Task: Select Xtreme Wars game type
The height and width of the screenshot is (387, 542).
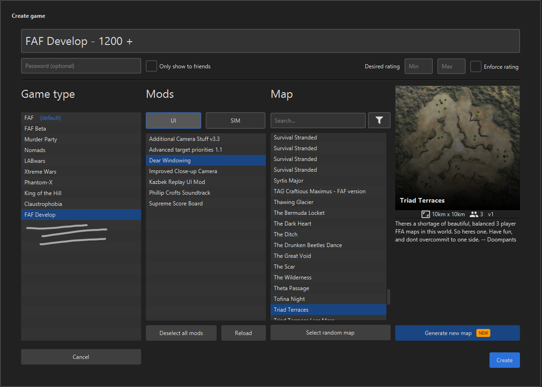Action: coord(81,171)
